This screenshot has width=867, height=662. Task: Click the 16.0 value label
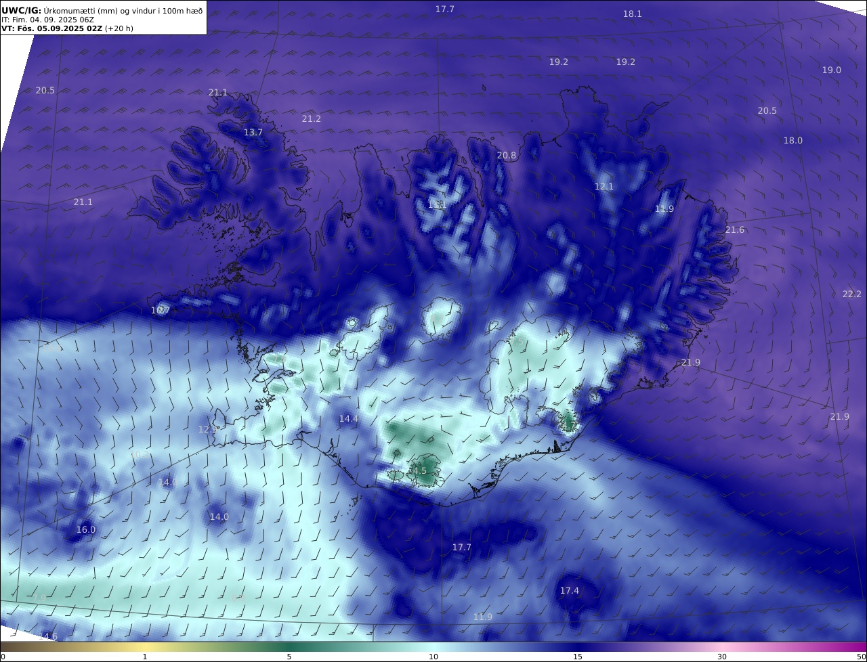coord(85,529)
